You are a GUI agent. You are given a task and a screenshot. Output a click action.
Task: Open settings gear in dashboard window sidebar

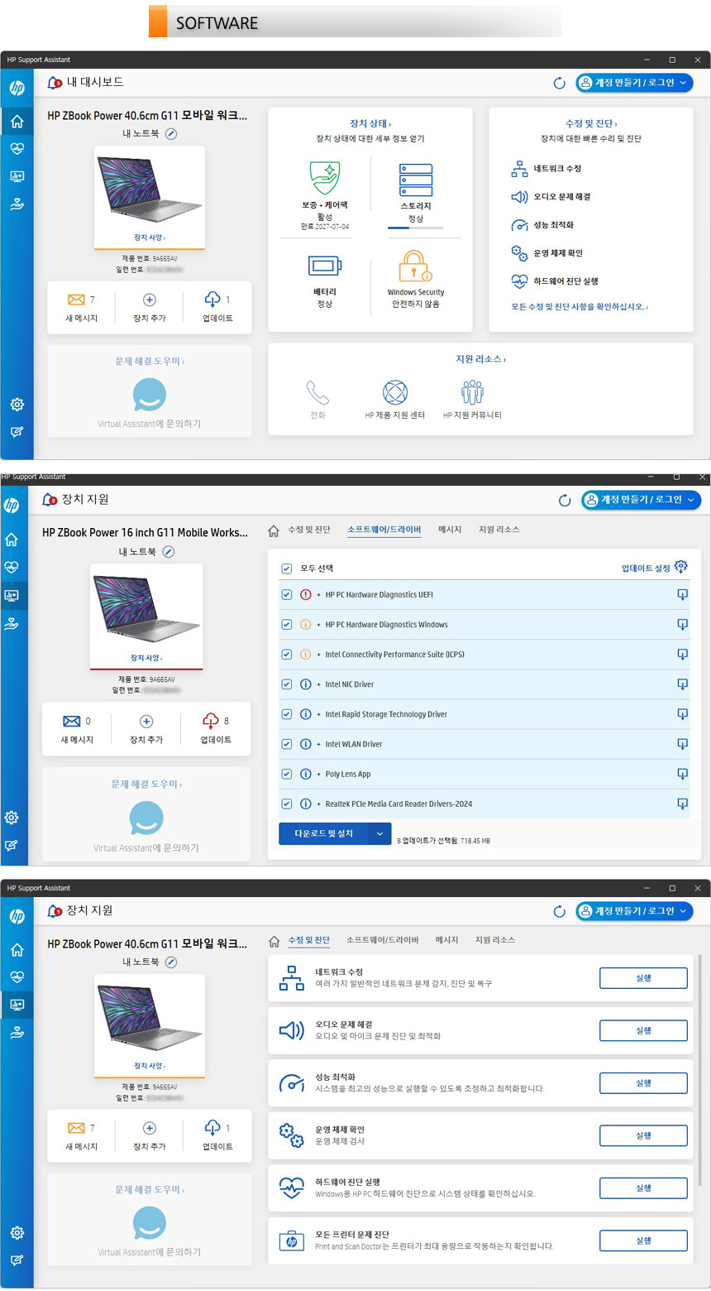(17, 405)
